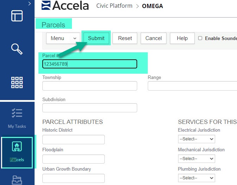Click the inbox tray icon below Parcels
The height and width of the screenshot is (185, 237).
(17, 180)
